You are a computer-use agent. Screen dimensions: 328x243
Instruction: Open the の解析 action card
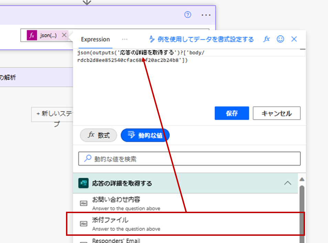pyautogui.click(x=36, y=77)
